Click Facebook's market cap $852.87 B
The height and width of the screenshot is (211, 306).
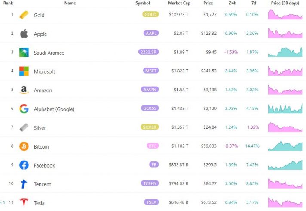pos(178,164)
